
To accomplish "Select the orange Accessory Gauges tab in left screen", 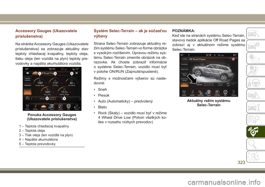I will (x=28, y=92).
